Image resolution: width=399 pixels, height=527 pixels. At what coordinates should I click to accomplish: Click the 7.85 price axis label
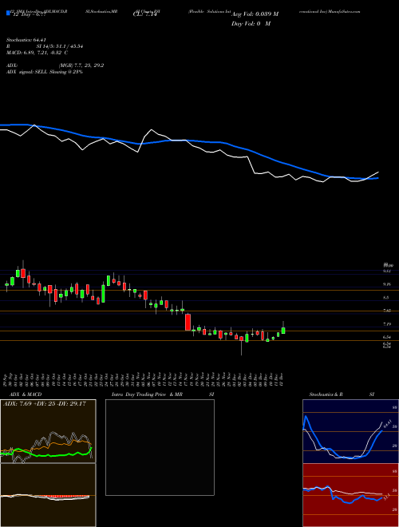(x=387, y=311)
